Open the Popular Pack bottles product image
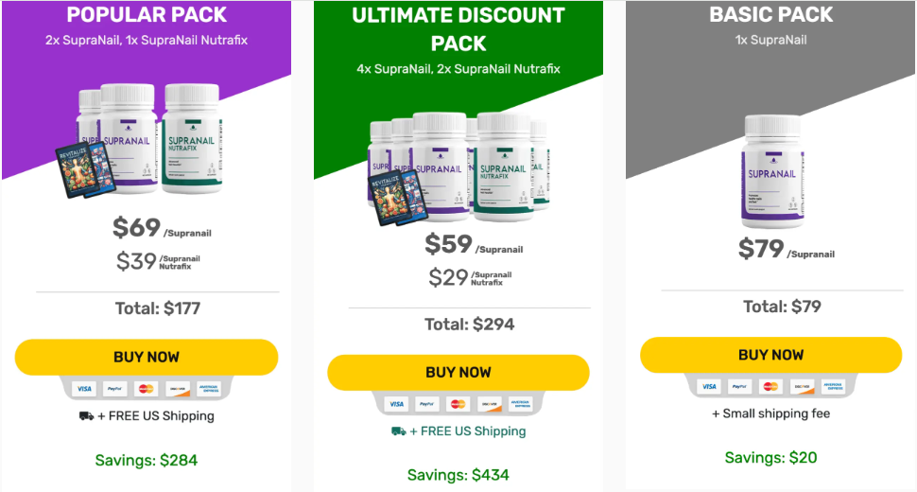The width and height of the screenshot is (917, 492). coord(142,142)
